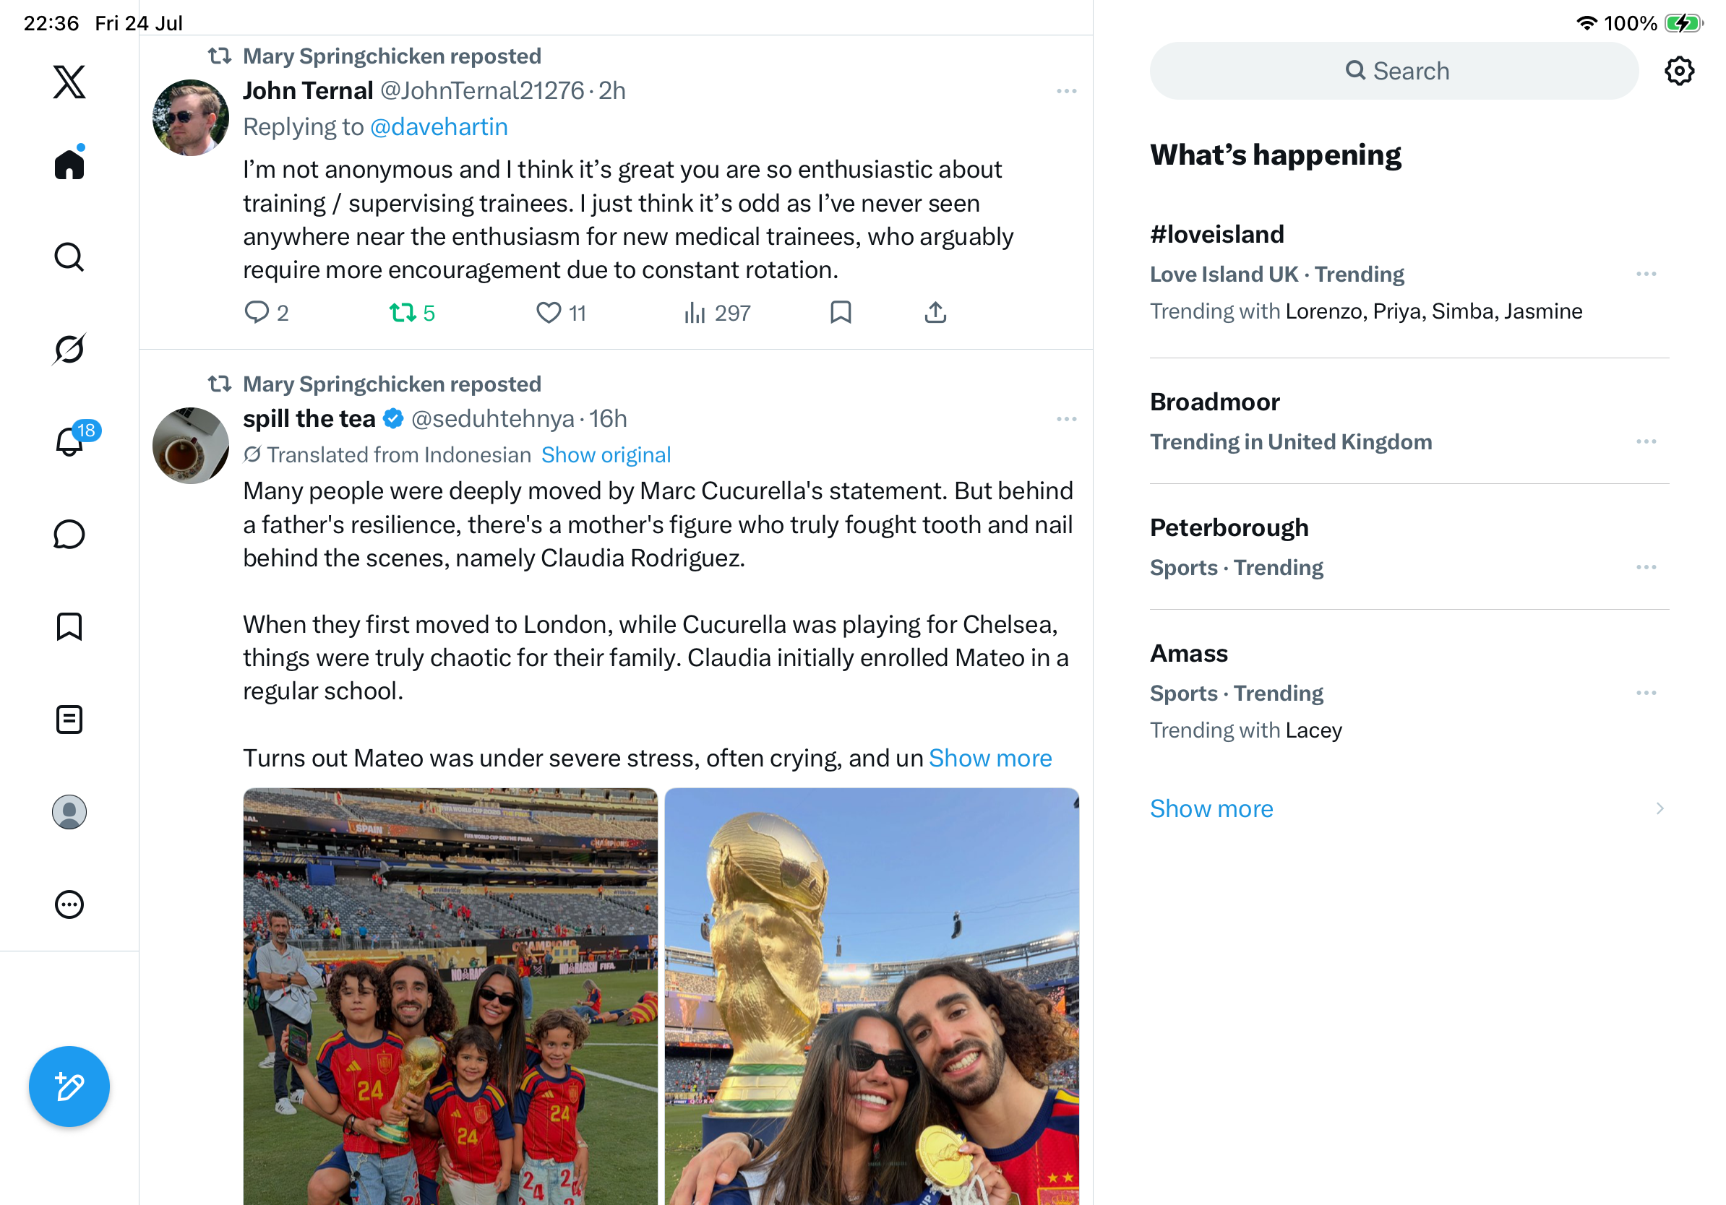Go to Home tab in sidebar
Screen dimensions: 1726x1205
click(x=69, y=163)
